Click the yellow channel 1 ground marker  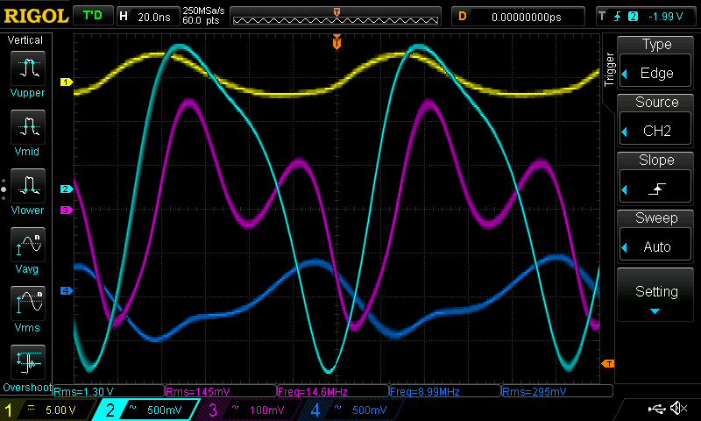67,82
